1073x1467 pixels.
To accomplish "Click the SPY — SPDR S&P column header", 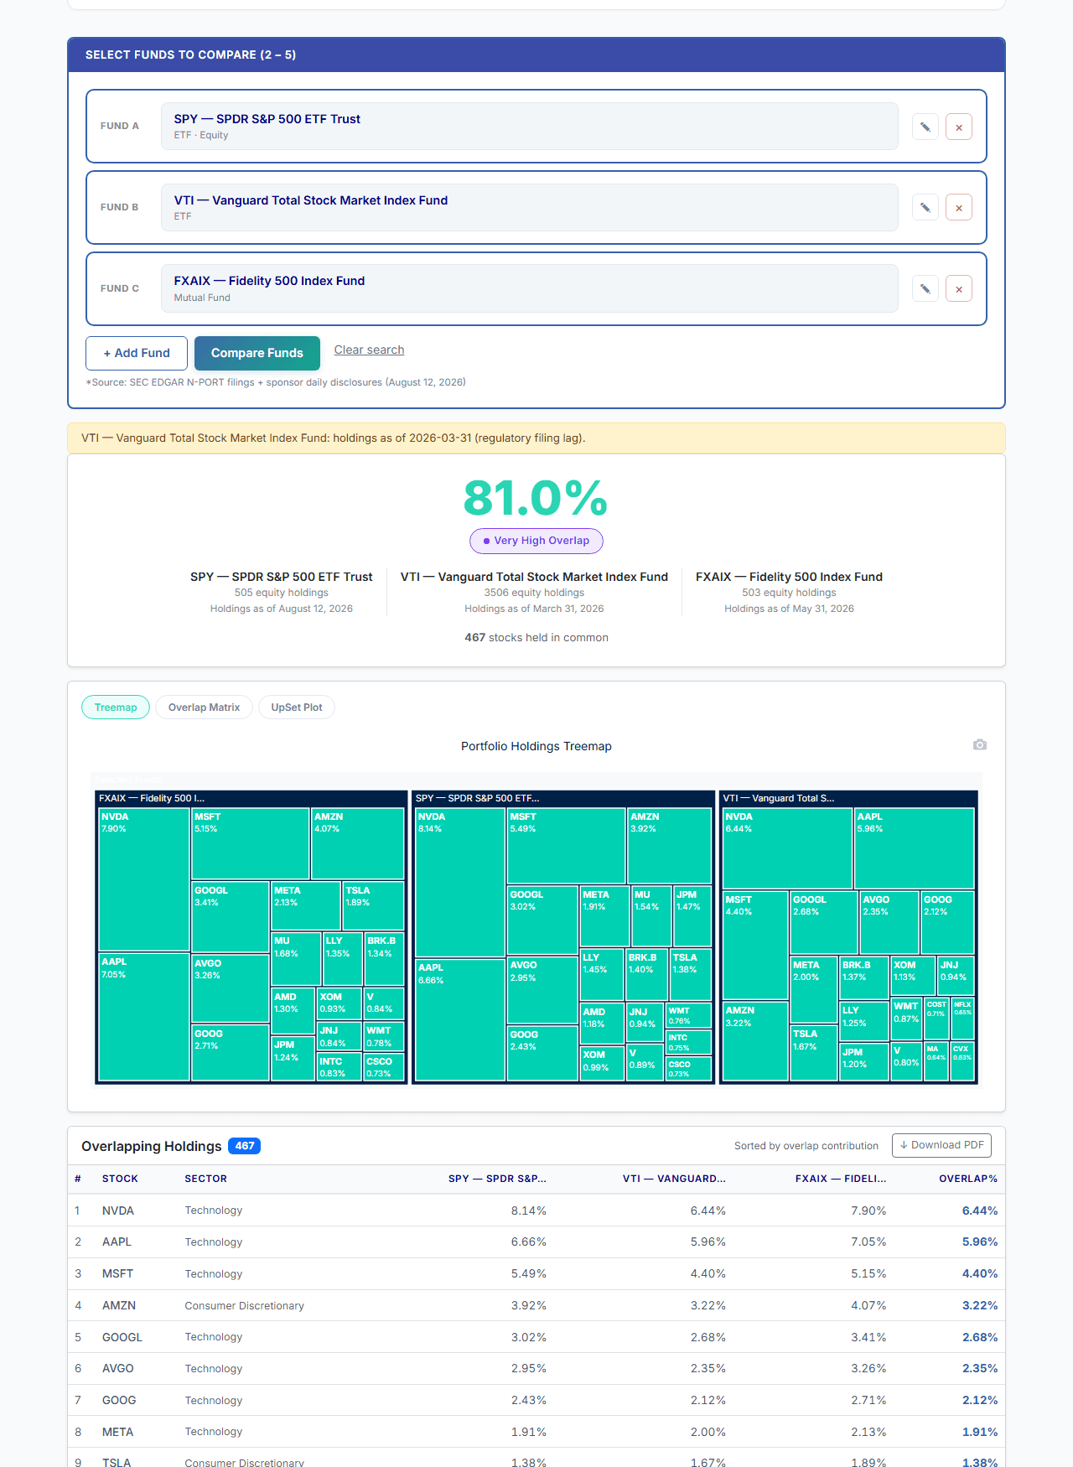I will coord(497,1179).
